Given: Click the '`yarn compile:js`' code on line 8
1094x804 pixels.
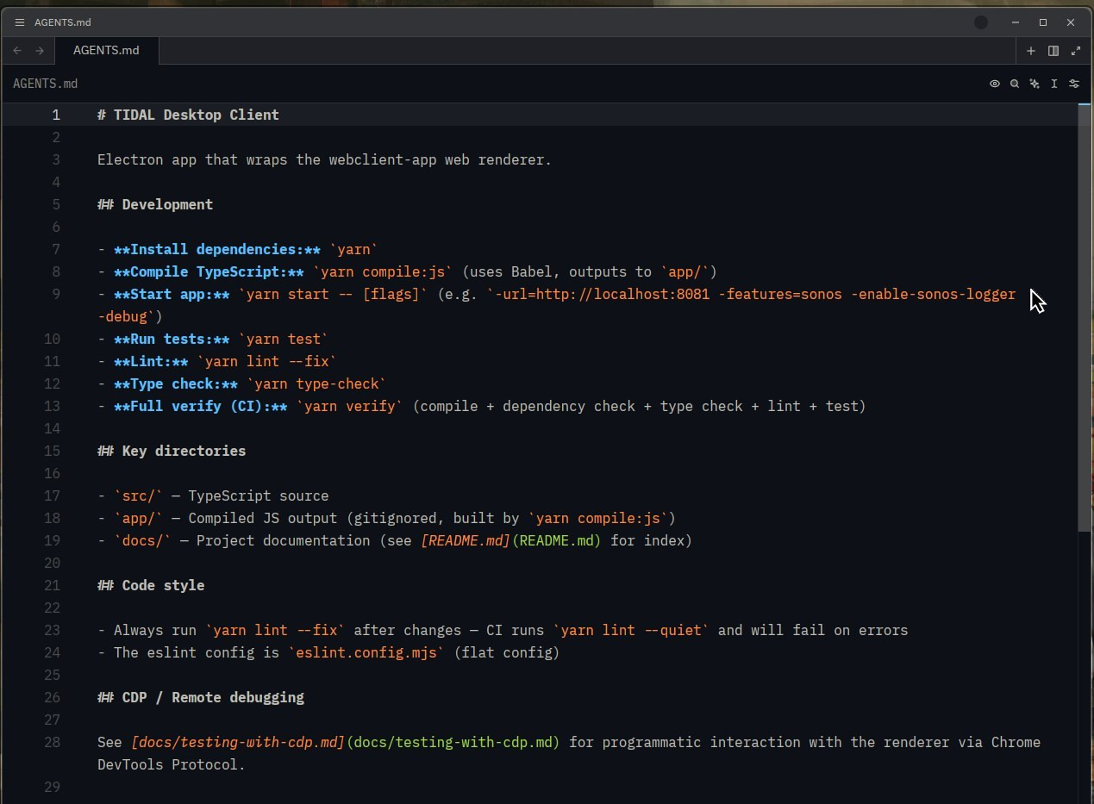Looking at the screenshot, I should tap(382, 271).
